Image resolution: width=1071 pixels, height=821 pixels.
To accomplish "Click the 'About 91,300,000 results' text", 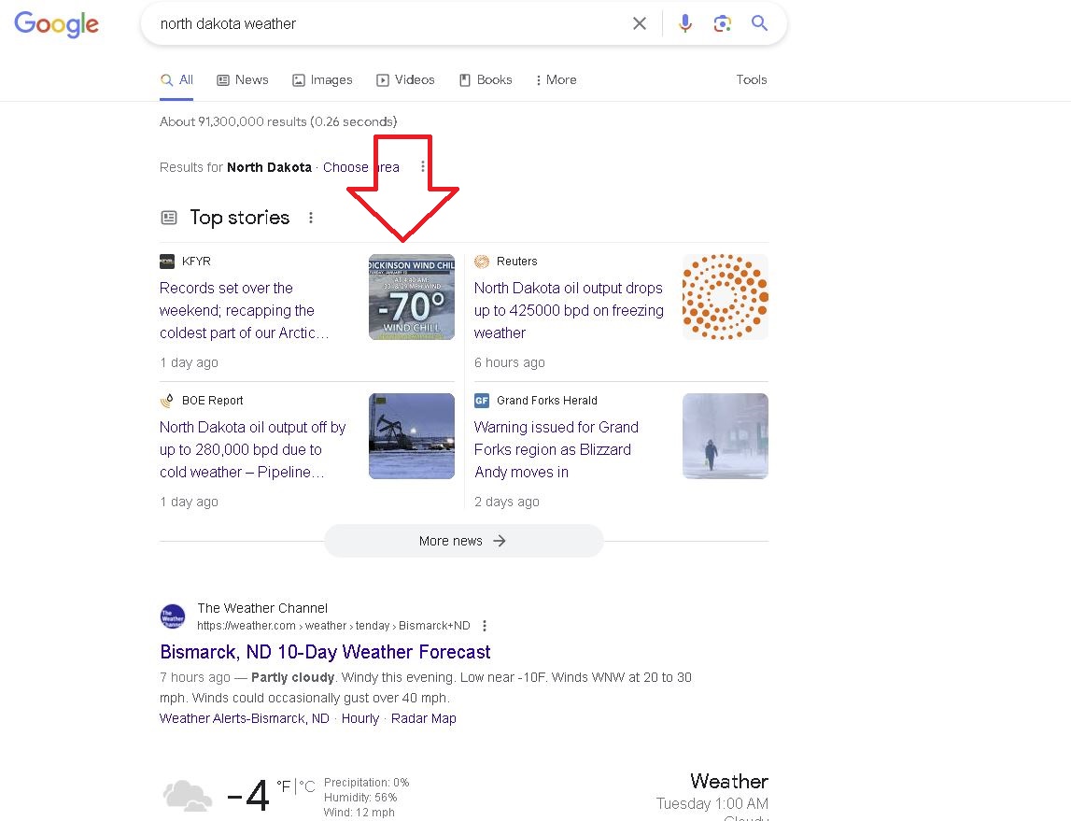I will coord(278,121).
